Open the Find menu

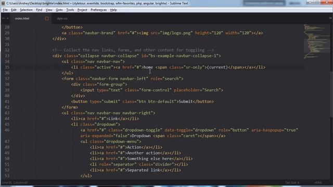point(39,10)
